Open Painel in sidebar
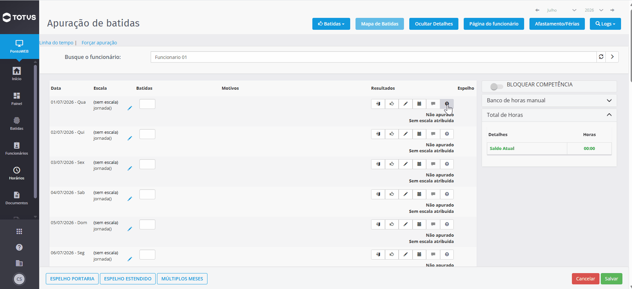This screenshot has width=632, height=289. (17, 99)
